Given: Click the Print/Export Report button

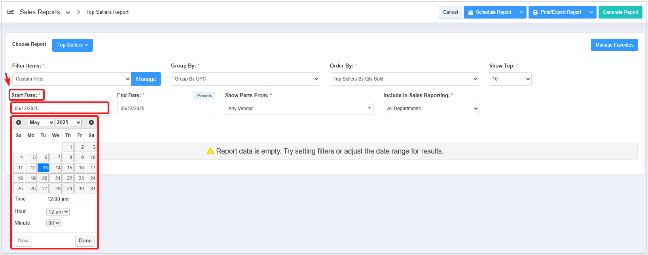Looking at the screenshot, I should click(x=557, y=12).
